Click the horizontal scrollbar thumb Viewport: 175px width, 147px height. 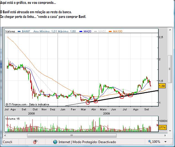(72, 135)
